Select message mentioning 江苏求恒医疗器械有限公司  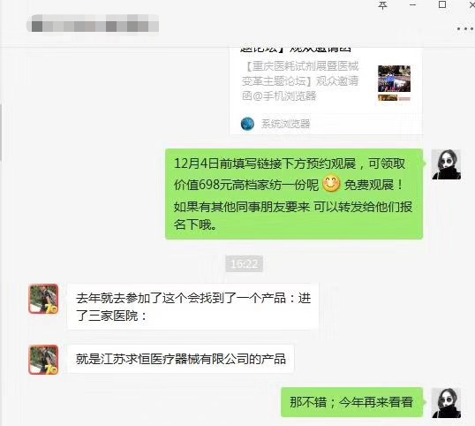tap(180, 359)
